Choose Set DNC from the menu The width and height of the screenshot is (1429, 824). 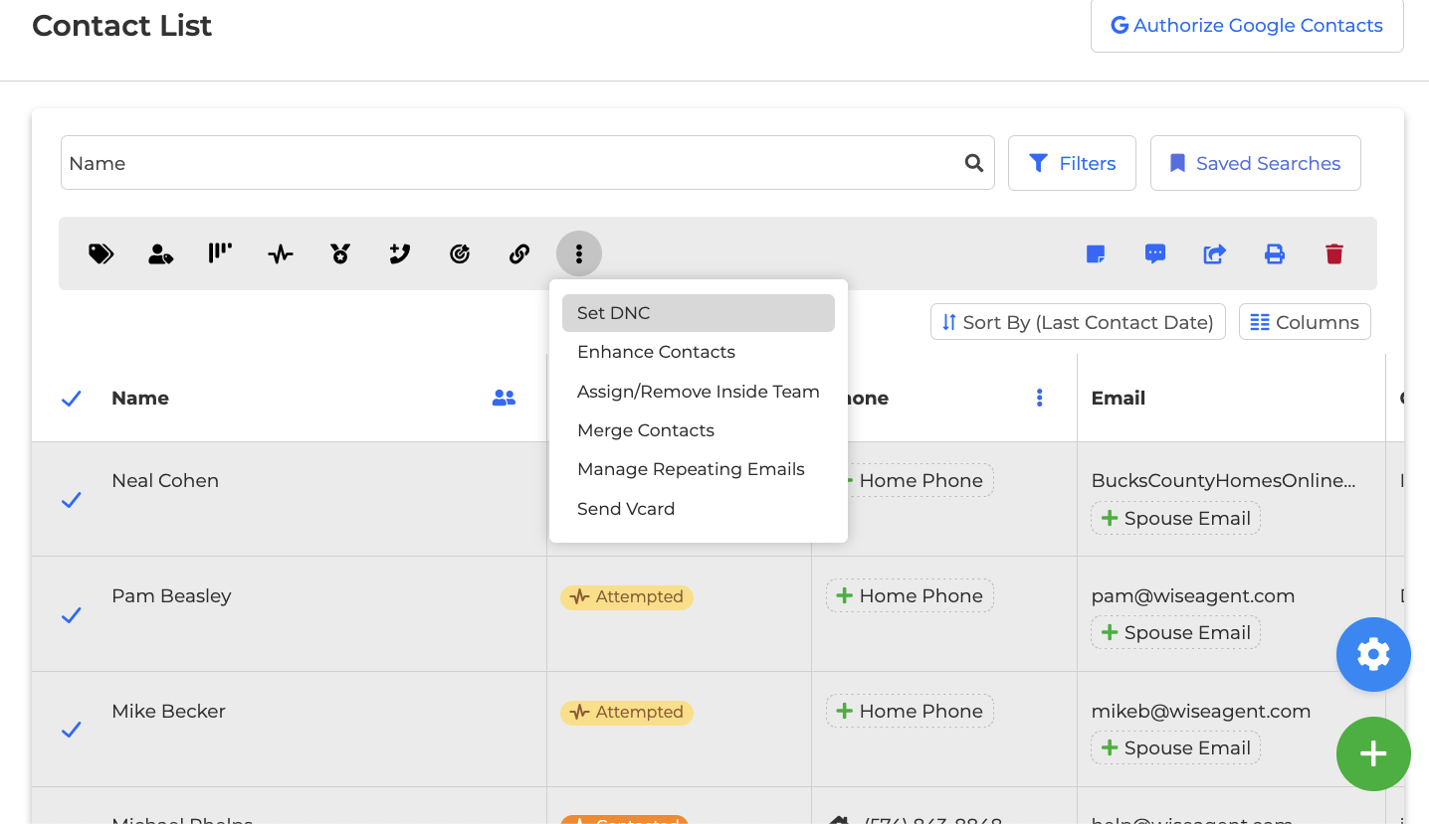pos(699,313)
